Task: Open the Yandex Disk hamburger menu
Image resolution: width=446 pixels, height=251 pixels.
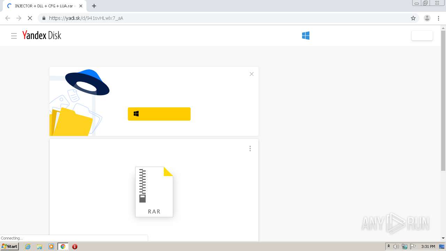Action: pyautogui.click(x=14, y=36)
